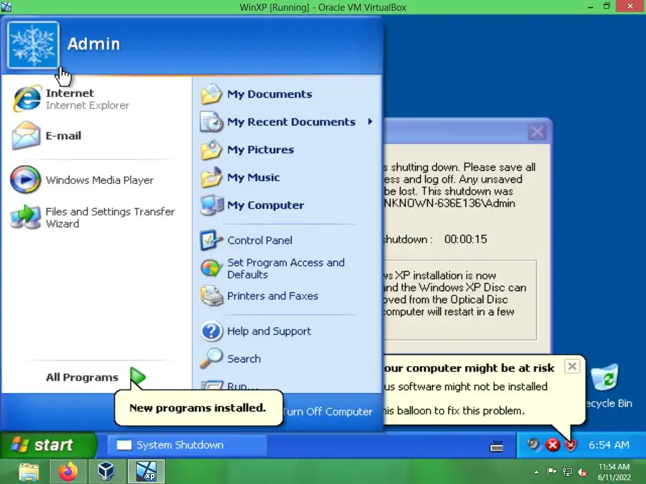Open File Explorer in the host taskbar
Screen dimensions: 646x484
29,471
